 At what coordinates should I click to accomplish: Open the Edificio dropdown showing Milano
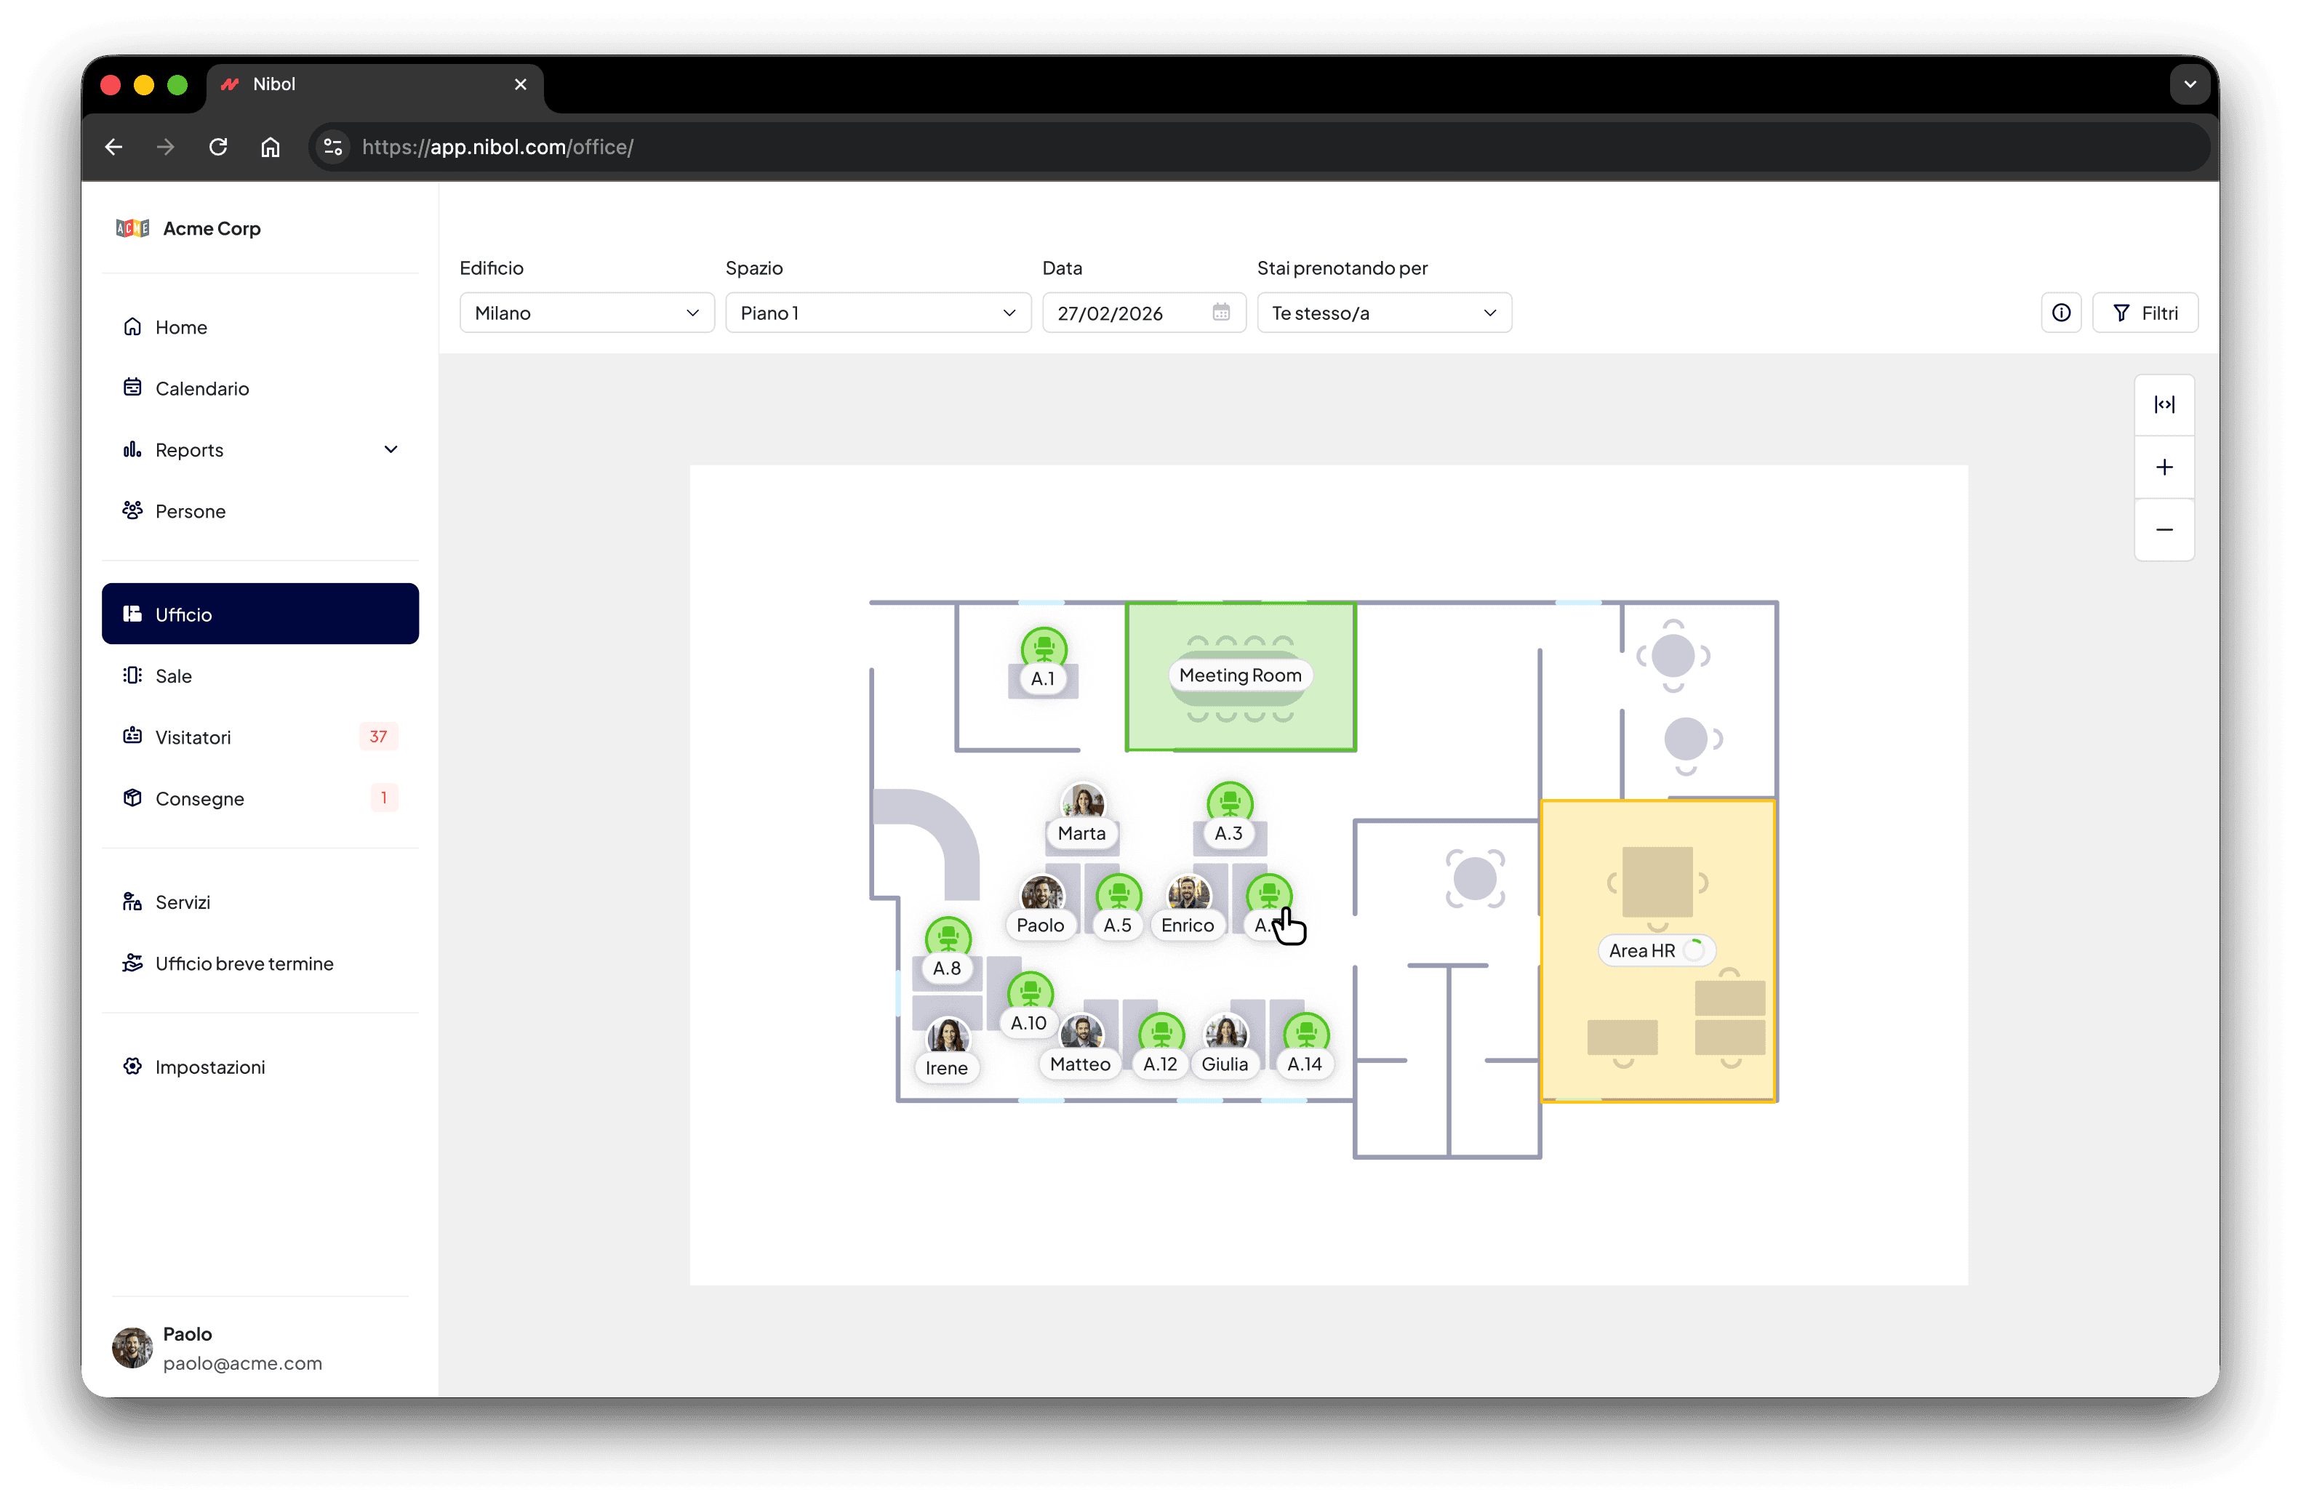tap(586, 313)
